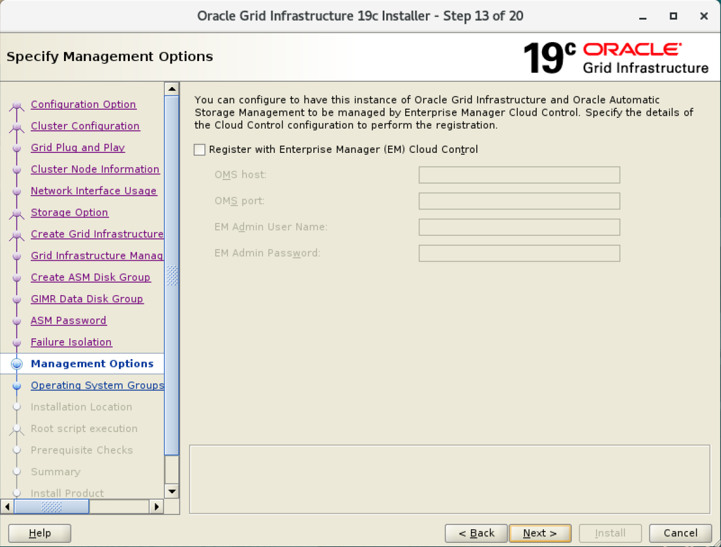Click step list horizontal scroll right arrow
This screenshot has height=547, width=721.
point(156,507)
